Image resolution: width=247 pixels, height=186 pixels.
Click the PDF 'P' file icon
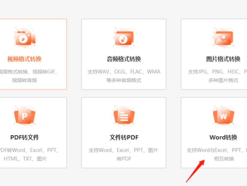point(25,116)
